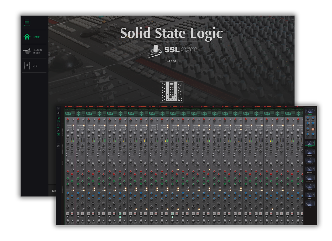Viewport: 332px width, 241px height.
Task: Toggle DYNAMICS in on channel 002
Action: click(84, 125)
